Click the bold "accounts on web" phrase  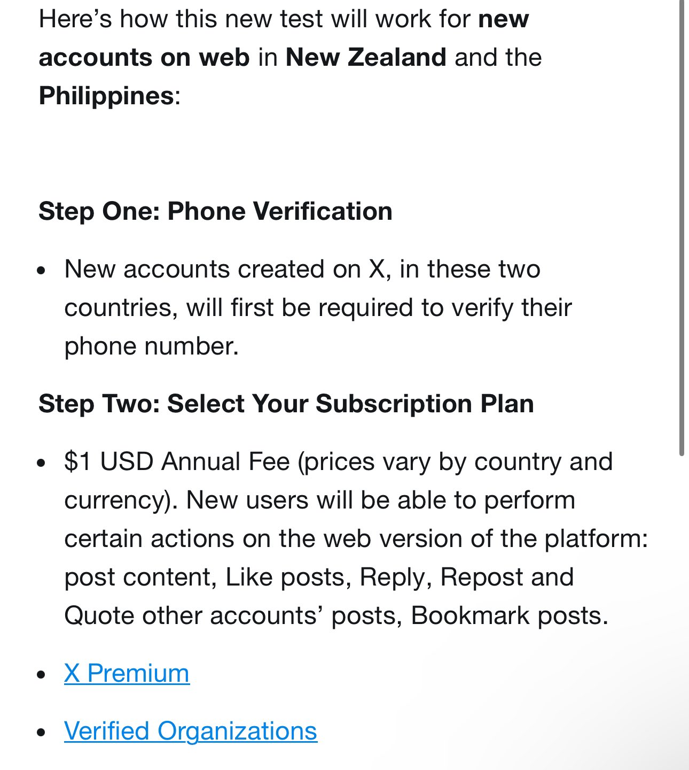[144, 57]
